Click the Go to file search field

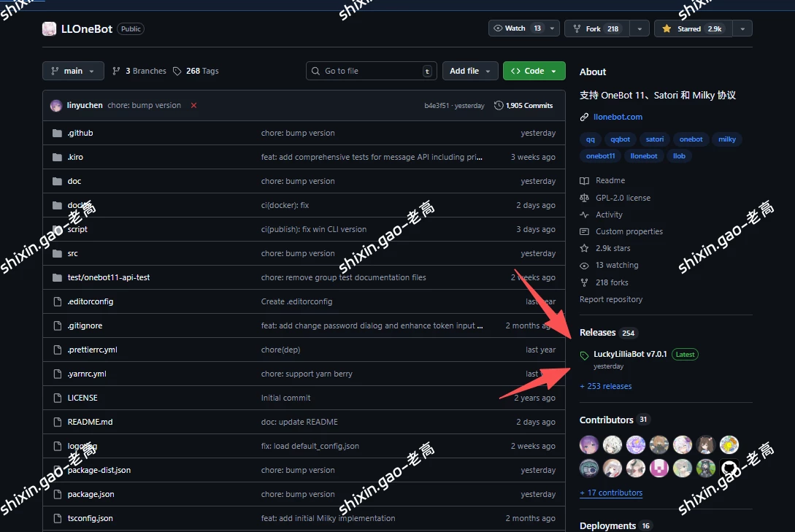click(370, 71)
